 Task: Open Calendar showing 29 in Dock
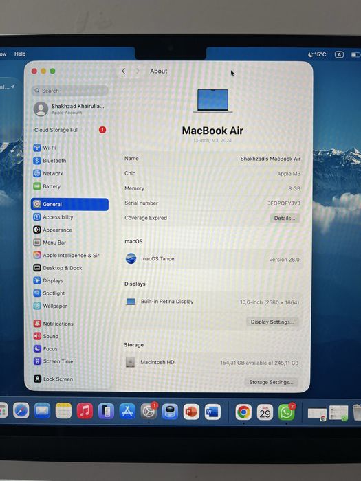265,412
